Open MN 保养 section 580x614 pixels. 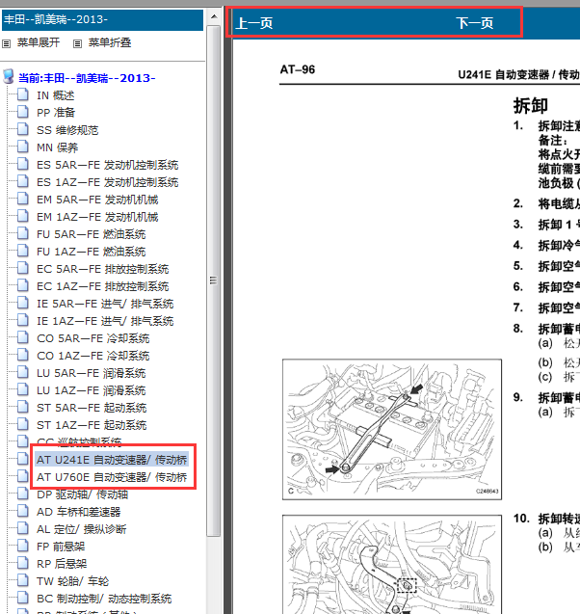(x=58, y=147)
